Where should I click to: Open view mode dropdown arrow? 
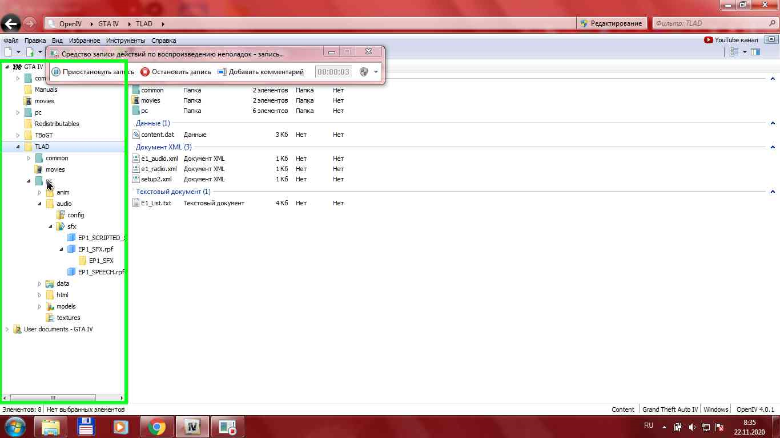coord(745,52)
